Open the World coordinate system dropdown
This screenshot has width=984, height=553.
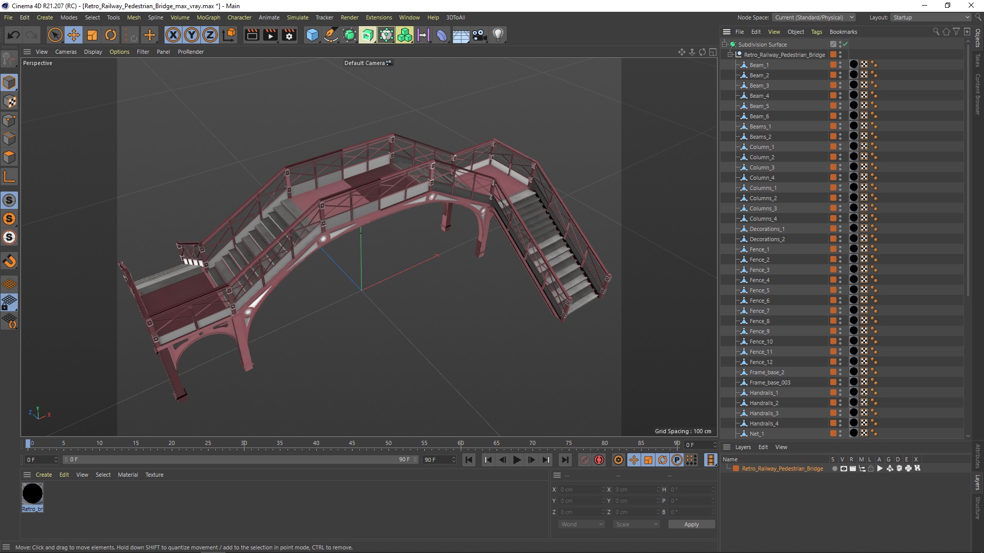click(582, 524)
